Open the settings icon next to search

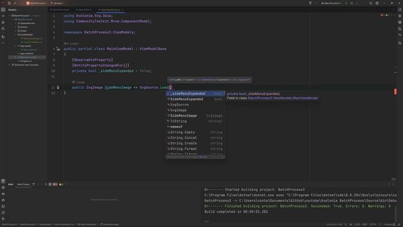point(377,3)
